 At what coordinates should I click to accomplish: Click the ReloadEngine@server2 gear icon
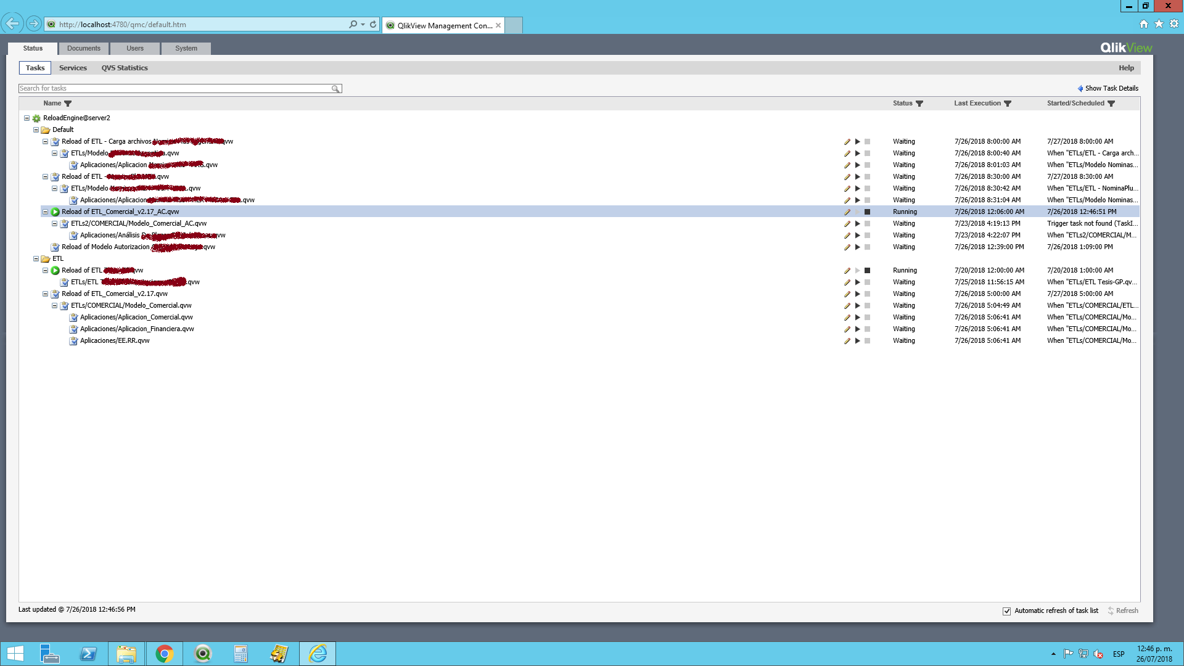(36, 118)
